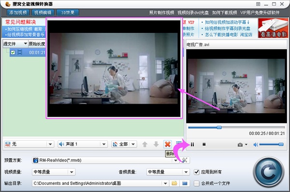Open the 视频刻录dvd光盘 link
The height and width of the screenshot is (192, 290).
coord(193,13)
